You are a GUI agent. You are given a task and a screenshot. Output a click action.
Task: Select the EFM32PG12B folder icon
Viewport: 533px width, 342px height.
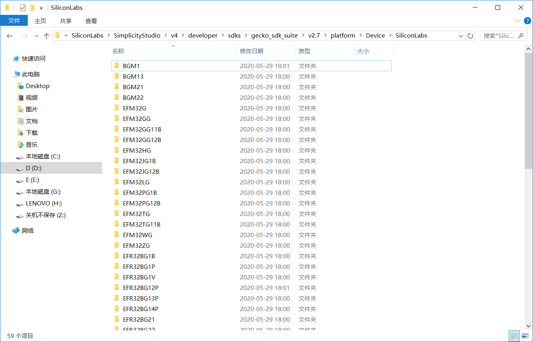[x=117, y=203]
